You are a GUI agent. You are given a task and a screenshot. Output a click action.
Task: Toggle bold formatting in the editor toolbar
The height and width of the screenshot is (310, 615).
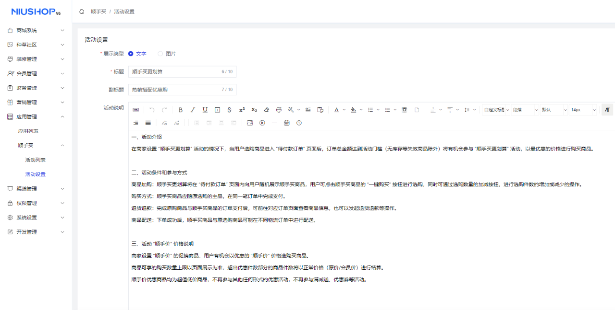click(x=181, y=110)
